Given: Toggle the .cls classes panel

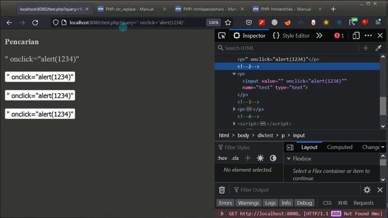Looking at the screenshot, I should [x=235, y=158].
